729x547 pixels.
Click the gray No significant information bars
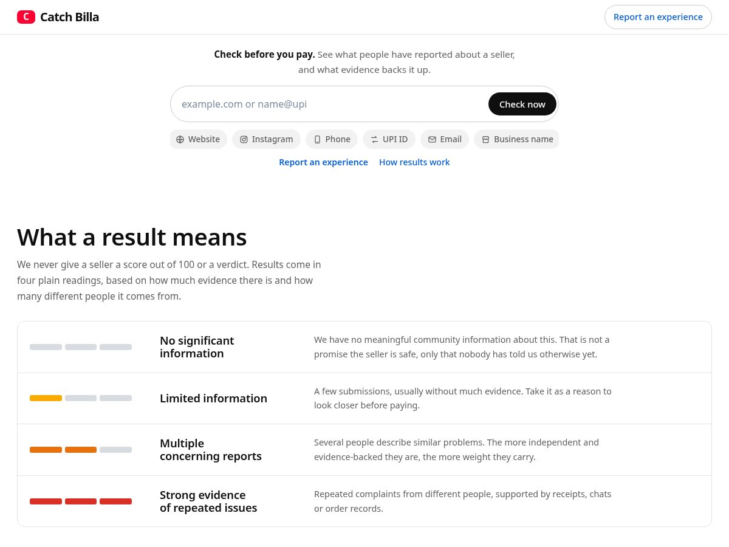81,347
